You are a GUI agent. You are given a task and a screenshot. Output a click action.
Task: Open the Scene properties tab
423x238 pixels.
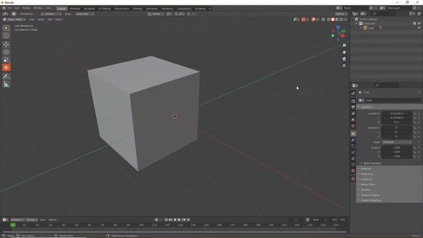coord(353,120)
